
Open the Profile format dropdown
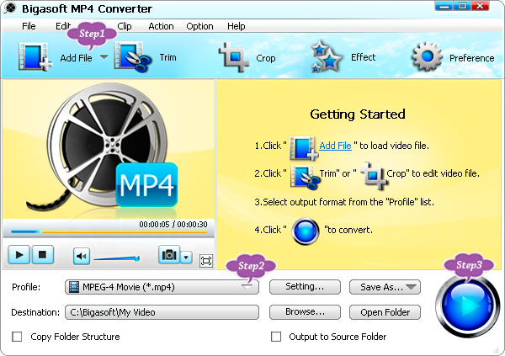click(162, 287)
